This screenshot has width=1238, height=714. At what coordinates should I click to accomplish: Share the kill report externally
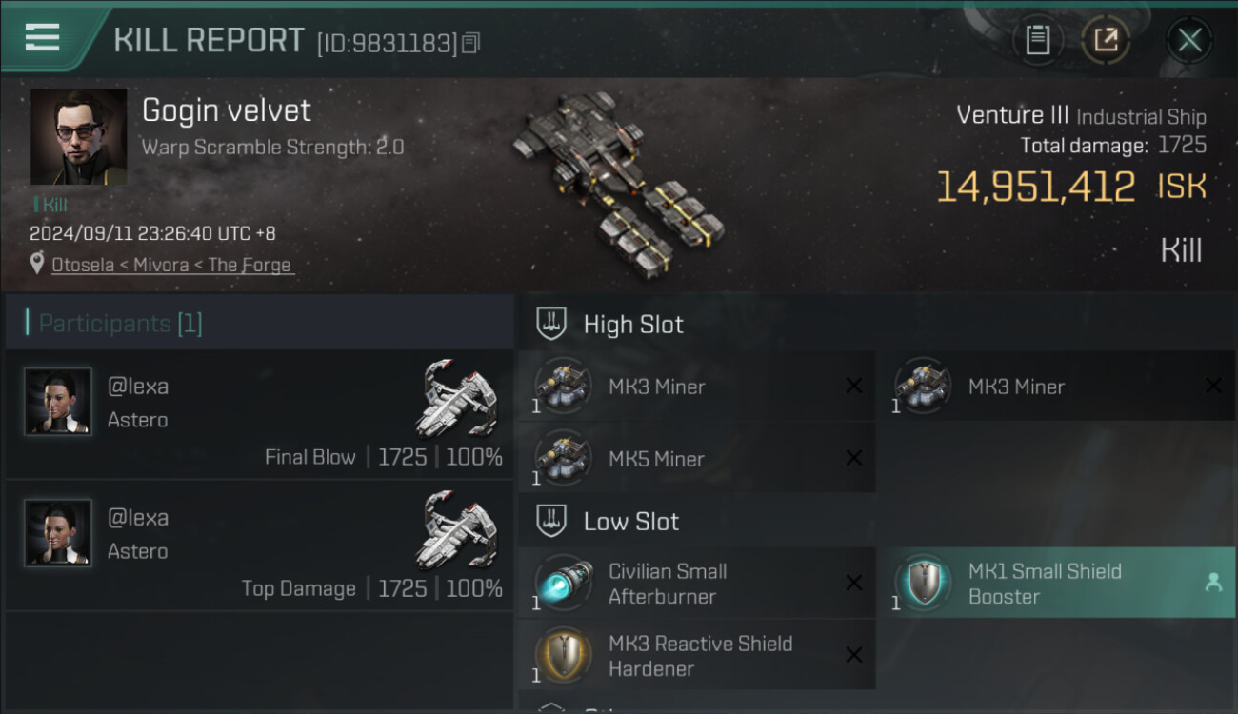(1105, 40)
